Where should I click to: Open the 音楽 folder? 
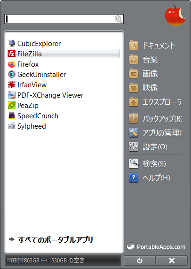coord(155,60)
